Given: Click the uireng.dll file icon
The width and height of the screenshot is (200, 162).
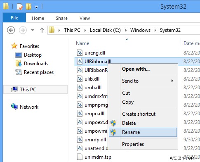Looking at the screenshot, I should [80, 52].
